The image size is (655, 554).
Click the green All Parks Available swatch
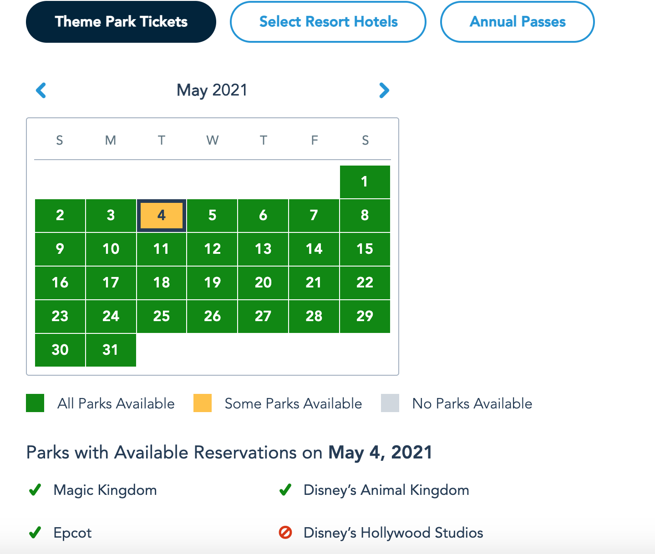(x=35, y=403)
